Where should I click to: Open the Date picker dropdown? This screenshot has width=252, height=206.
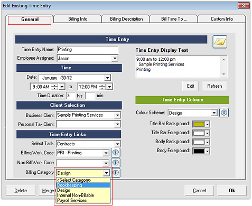click(107, 78)
